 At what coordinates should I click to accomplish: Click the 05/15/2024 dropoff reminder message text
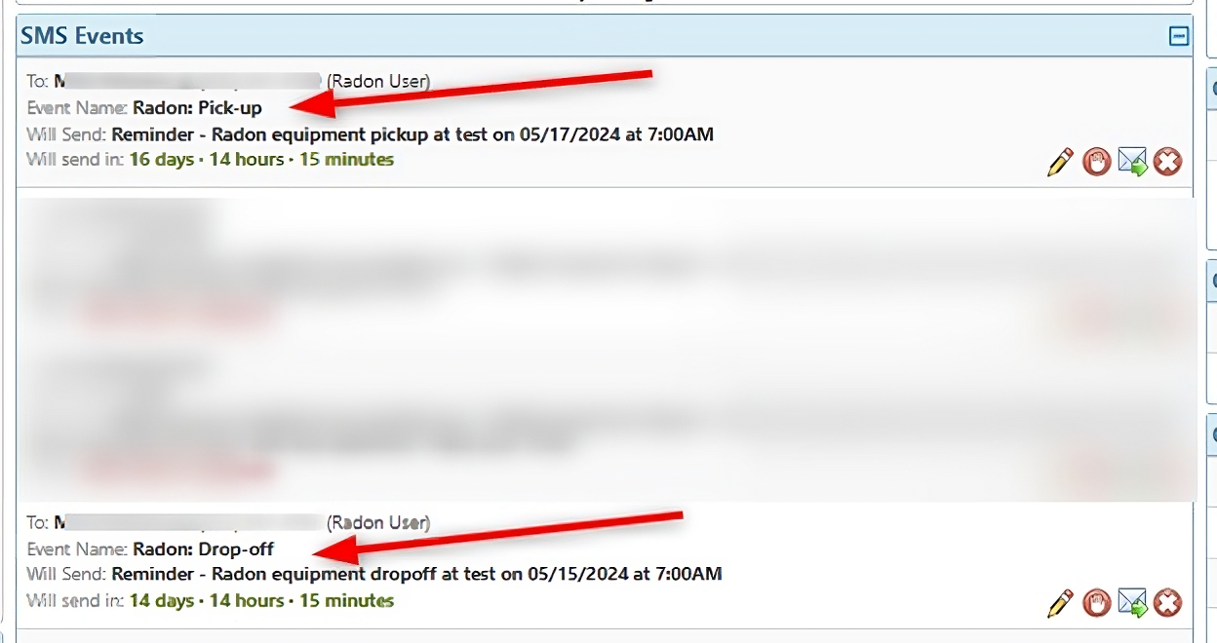(x=416, y=574)
